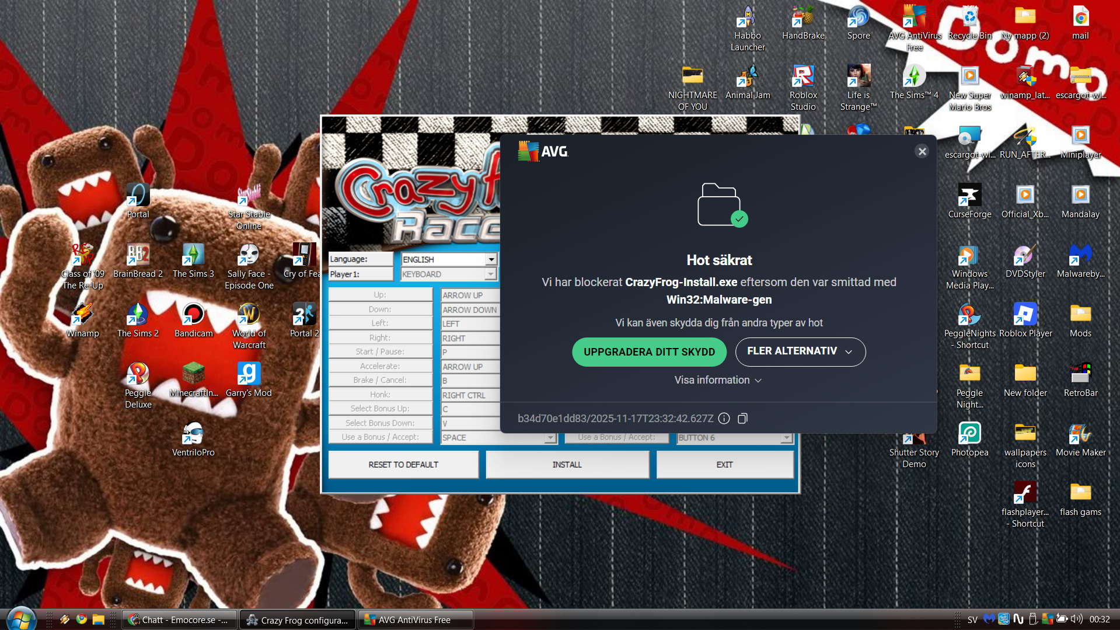Click the volume icon in the system tray
The image size is (1120, 630).
click(x=1077, y=619)
